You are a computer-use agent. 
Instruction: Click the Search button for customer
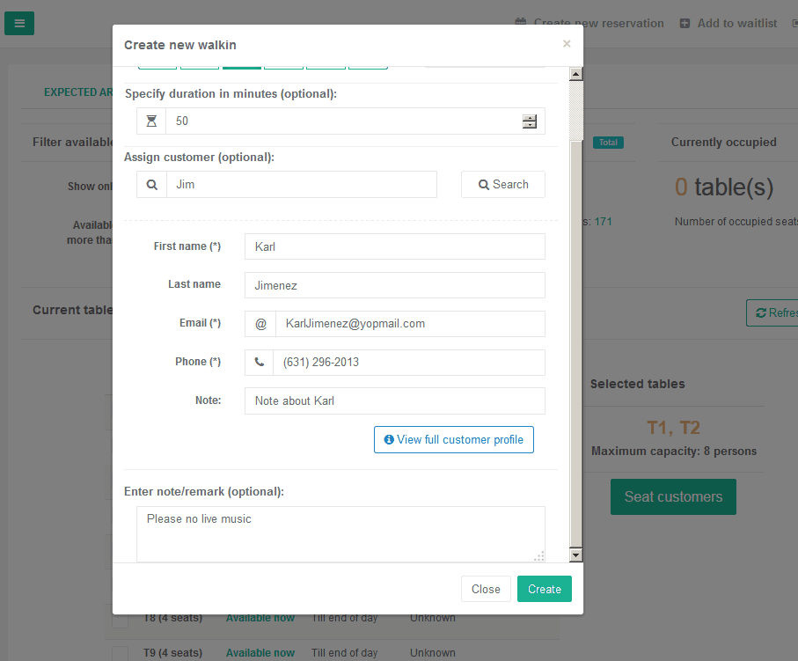tap(503, 184)
